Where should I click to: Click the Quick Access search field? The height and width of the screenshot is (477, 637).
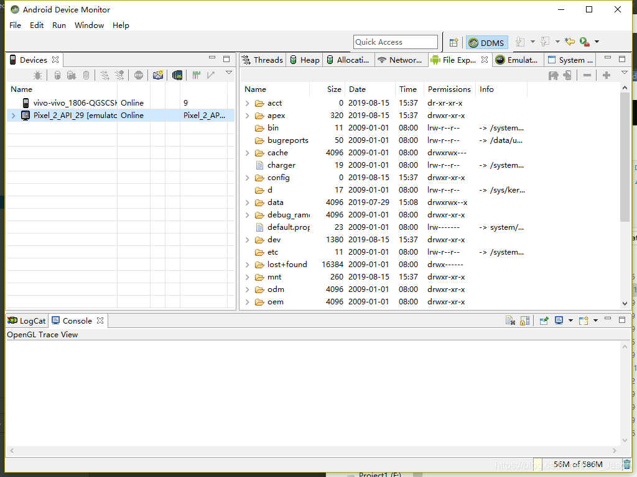395,42
